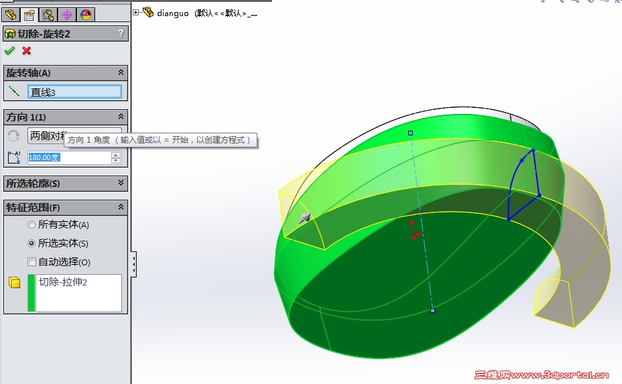The height and width of the screenshot is (384, 622).
Task: Select 切除-拉伸2 in the bodies list
Action: (x=63, y=282)
